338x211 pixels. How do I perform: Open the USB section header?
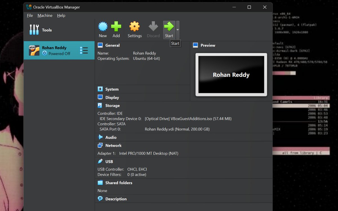click(x=109, y=162)
